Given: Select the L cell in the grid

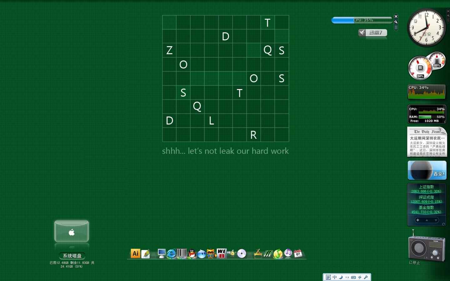Looking at the screenshot, I should (x=211, y=120).
